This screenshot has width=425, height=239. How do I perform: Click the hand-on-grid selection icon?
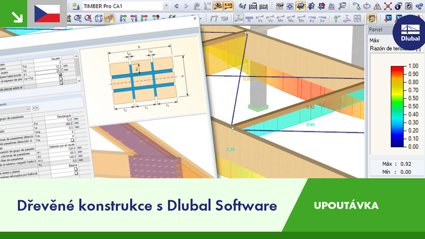(x=279, y=6)
